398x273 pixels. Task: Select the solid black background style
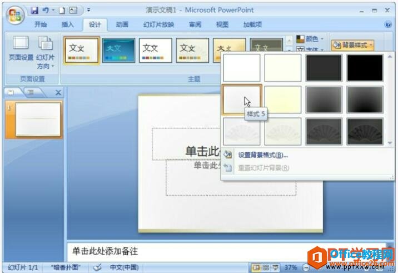(365, 68)
